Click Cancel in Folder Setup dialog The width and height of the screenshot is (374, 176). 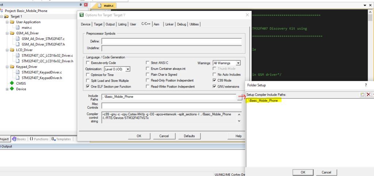[x=326, y=172]
